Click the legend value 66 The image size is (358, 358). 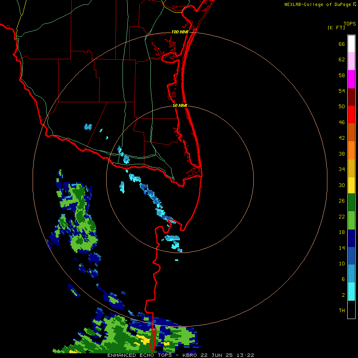point(342,44)
